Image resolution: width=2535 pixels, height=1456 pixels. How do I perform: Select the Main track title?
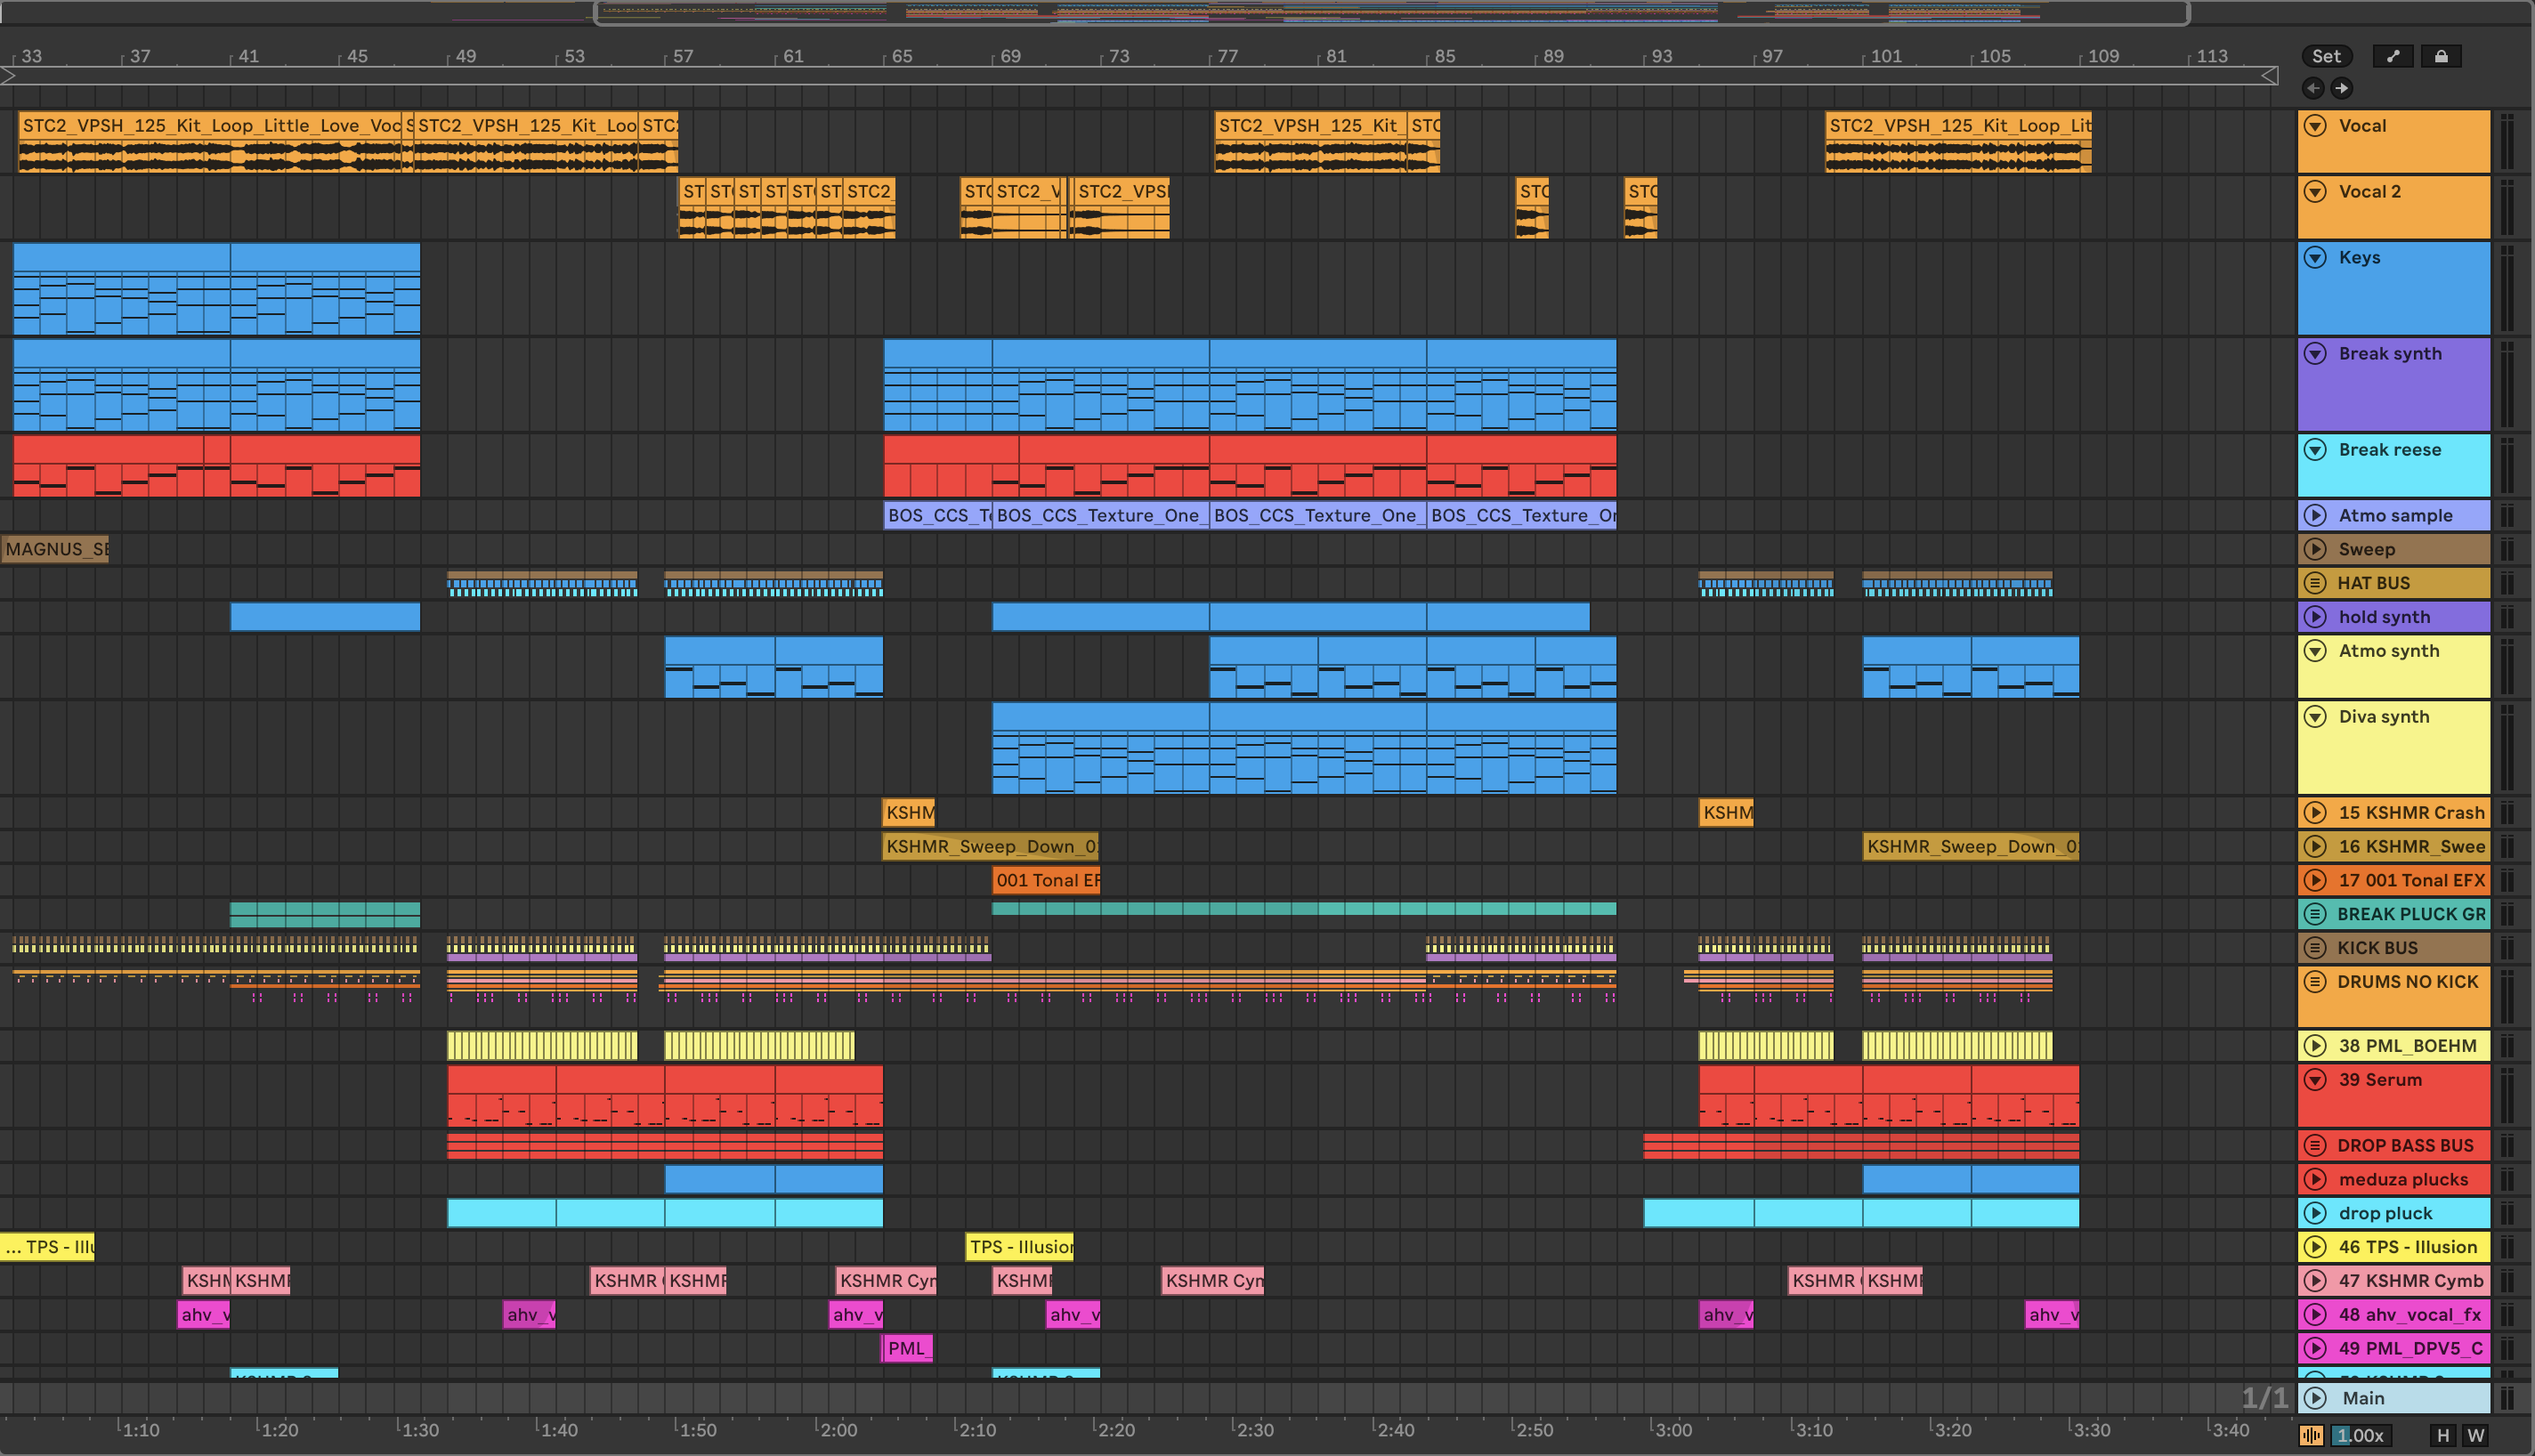click(2363, 1398)
